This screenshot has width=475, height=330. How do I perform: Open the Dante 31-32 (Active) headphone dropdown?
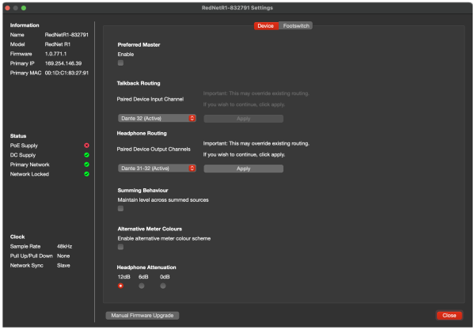pyautogui.click(x=157, y=169)
